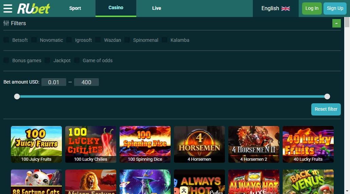Open the 88 Fortune Cats game

36,182
